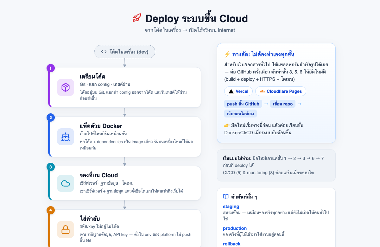The width and height of the screenshot is (380, 247).
Task: Click the จองที่บน Cloud card heading
Action: coord(99,175)
